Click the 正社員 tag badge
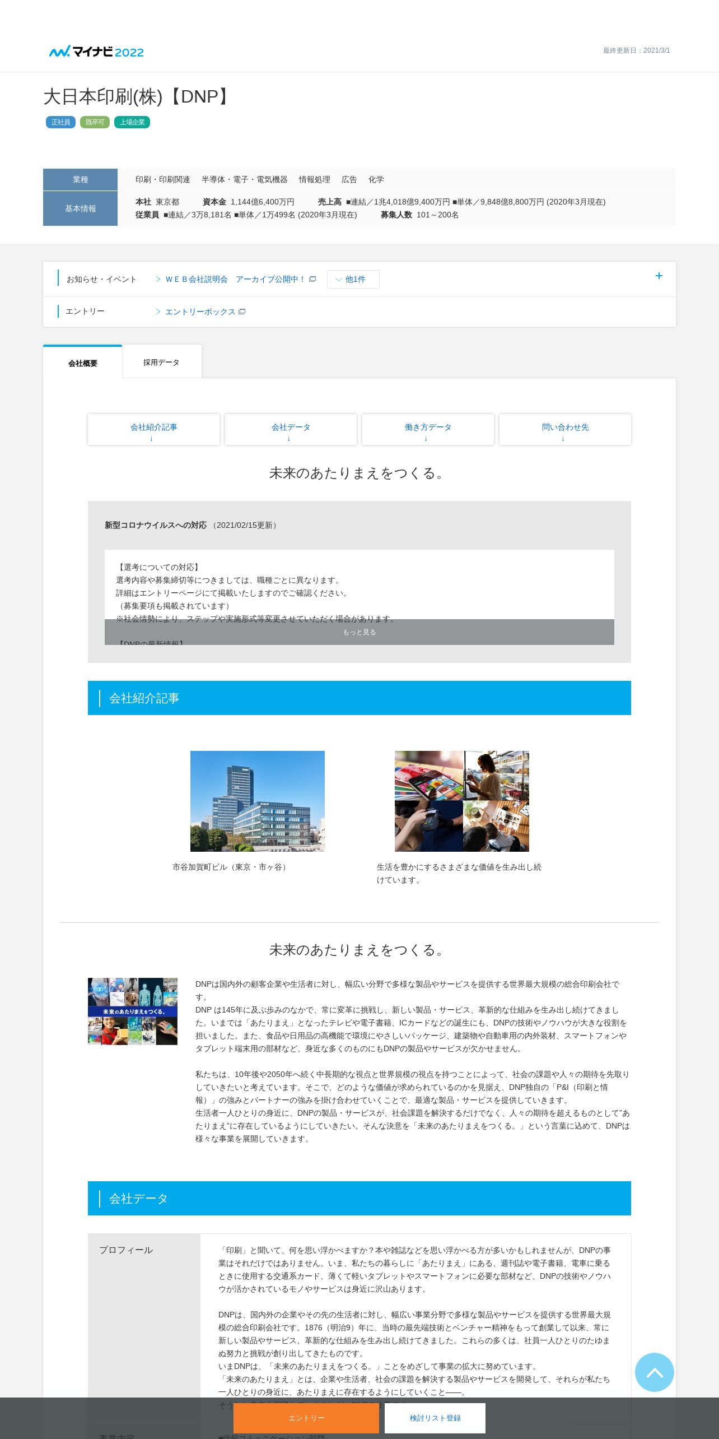 tap(60, 122)
